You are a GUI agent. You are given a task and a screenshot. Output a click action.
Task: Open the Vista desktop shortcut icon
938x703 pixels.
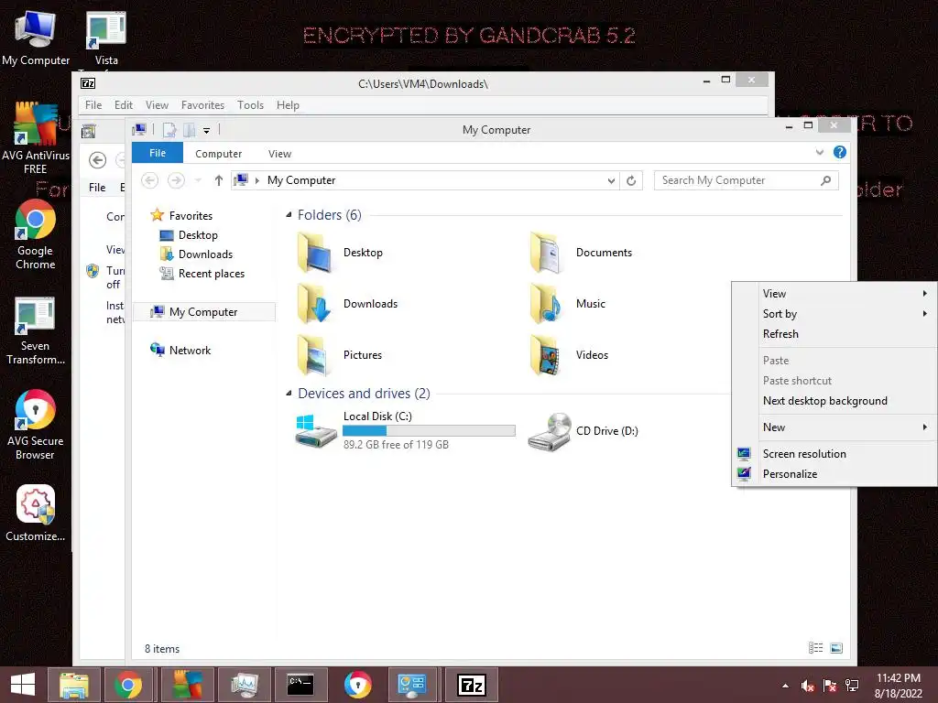point(106,38)
